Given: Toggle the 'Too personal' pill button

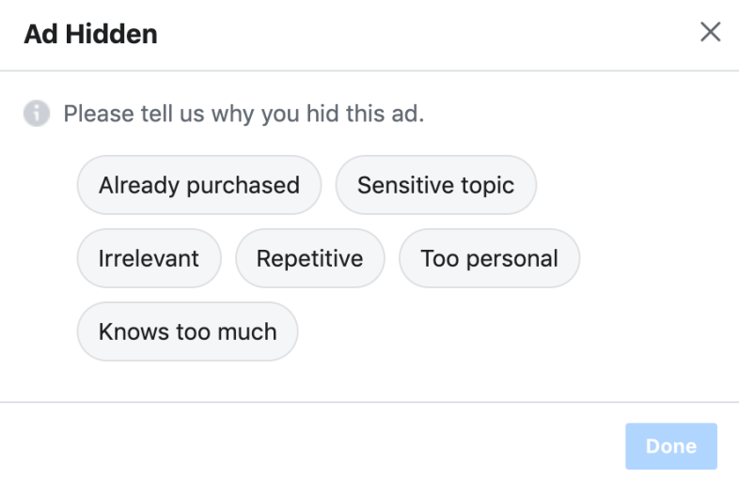Looking at the screenshot, I should click(x=489, y=258).
